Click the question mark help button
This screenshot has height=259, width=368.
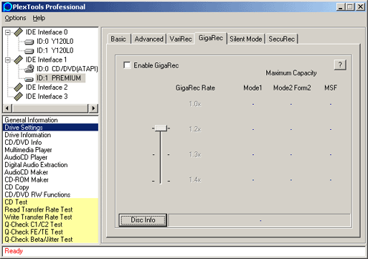[x=340, y=65]
